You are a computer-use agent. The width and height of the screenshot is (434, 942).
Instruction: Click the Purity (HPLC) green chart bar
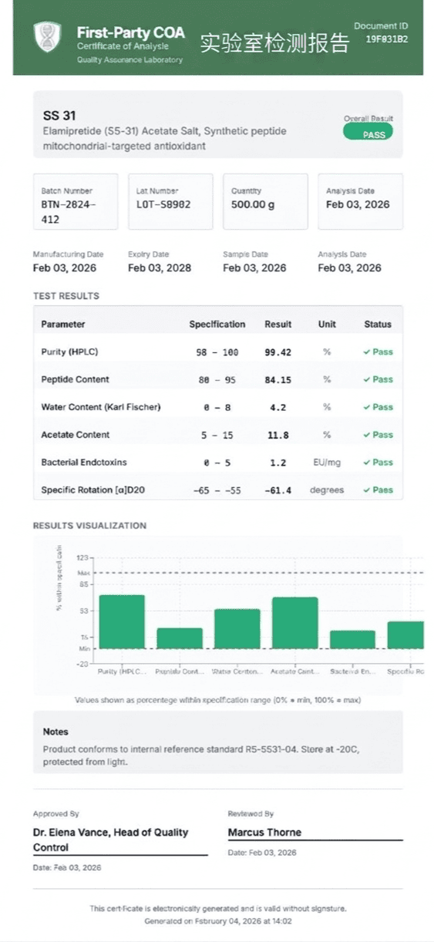point(122,622)
